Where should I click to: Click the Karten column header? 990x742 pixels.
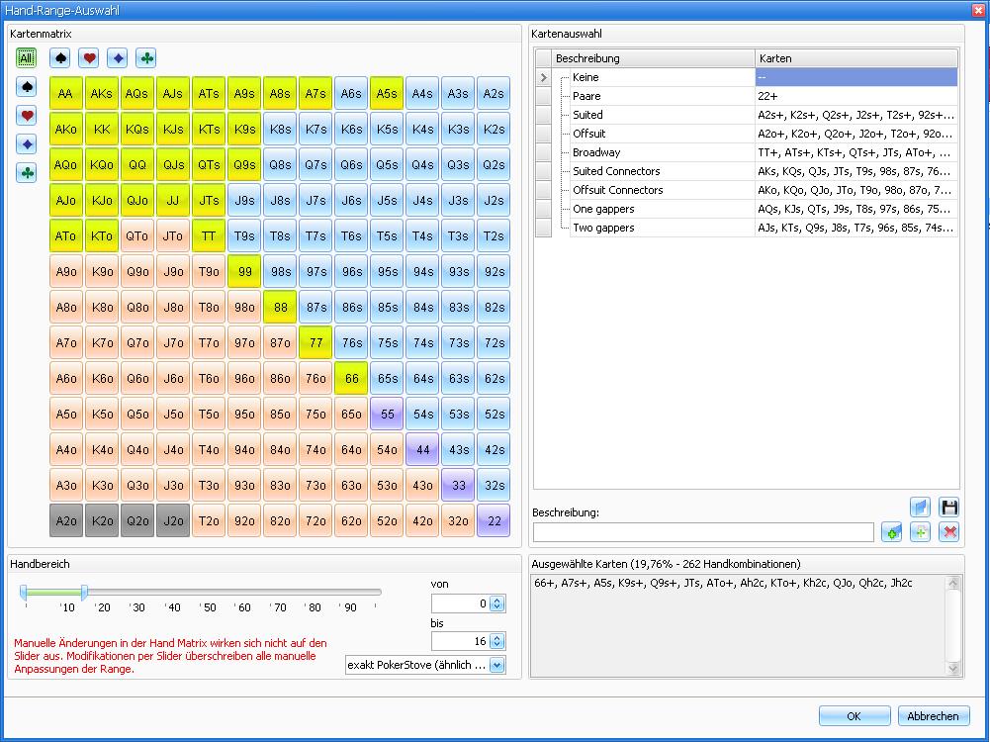point(856,58)
